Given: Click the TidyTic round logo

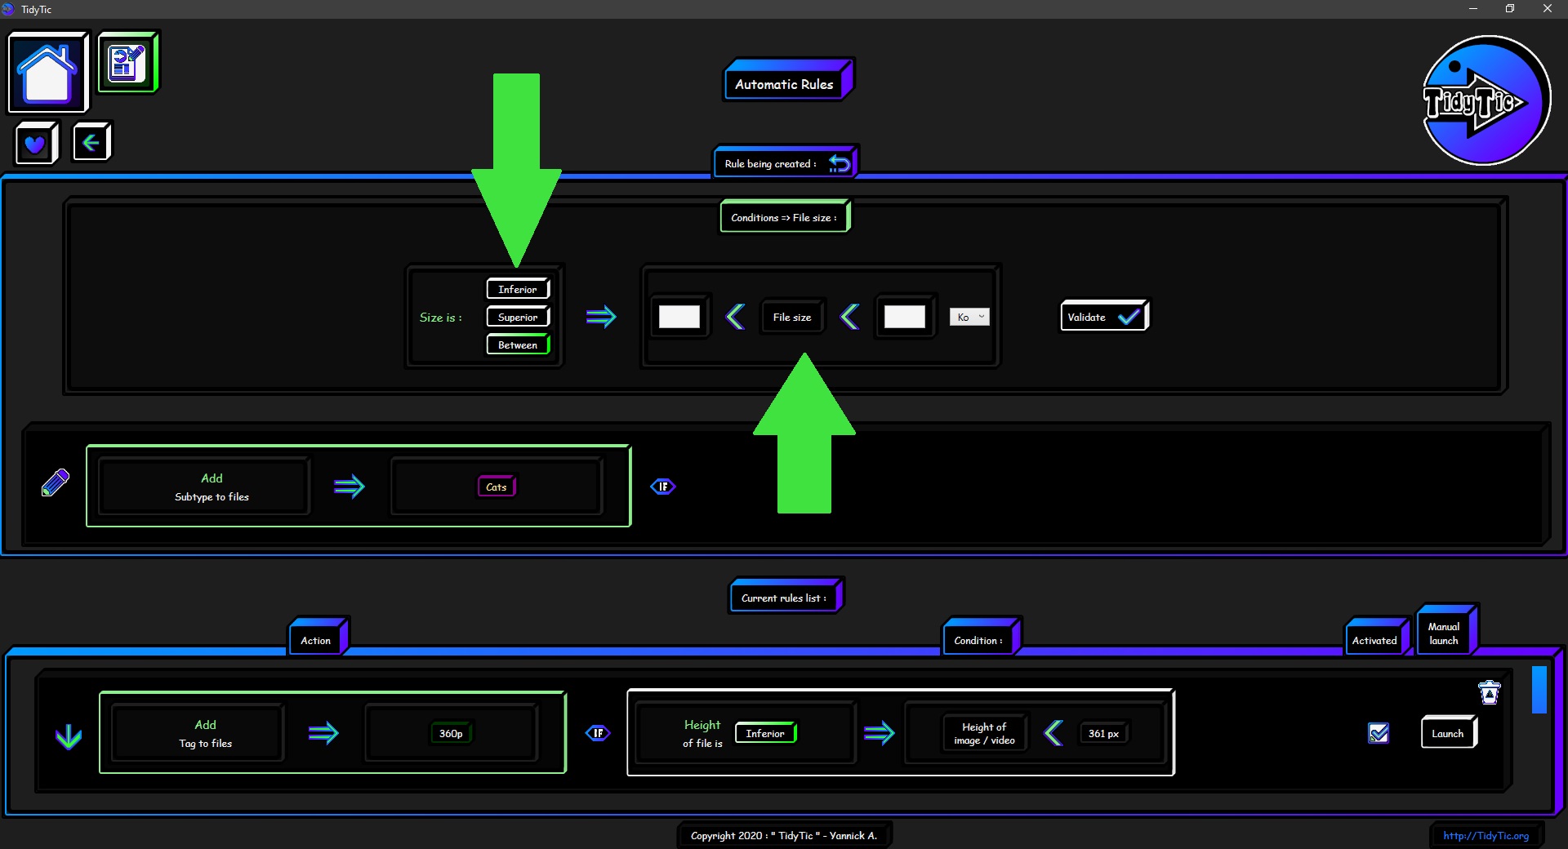Looking at the screenshot, I should pos(1486,100).
